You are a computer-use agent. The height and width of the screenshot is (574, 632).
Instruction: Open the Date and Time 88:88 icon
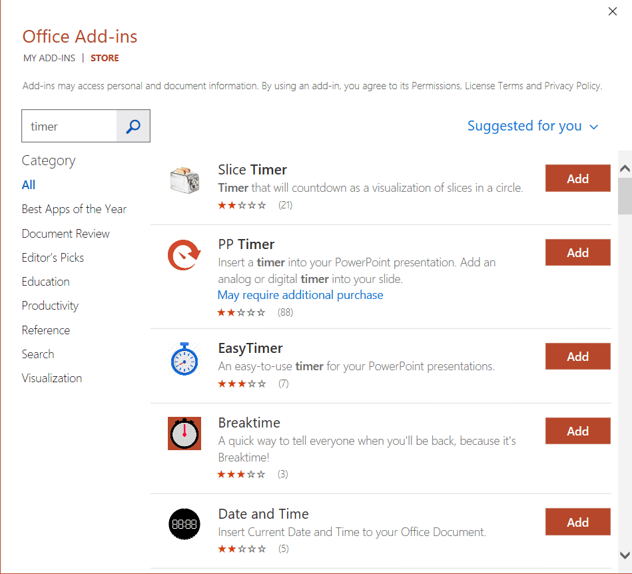(x=184, y=524)
